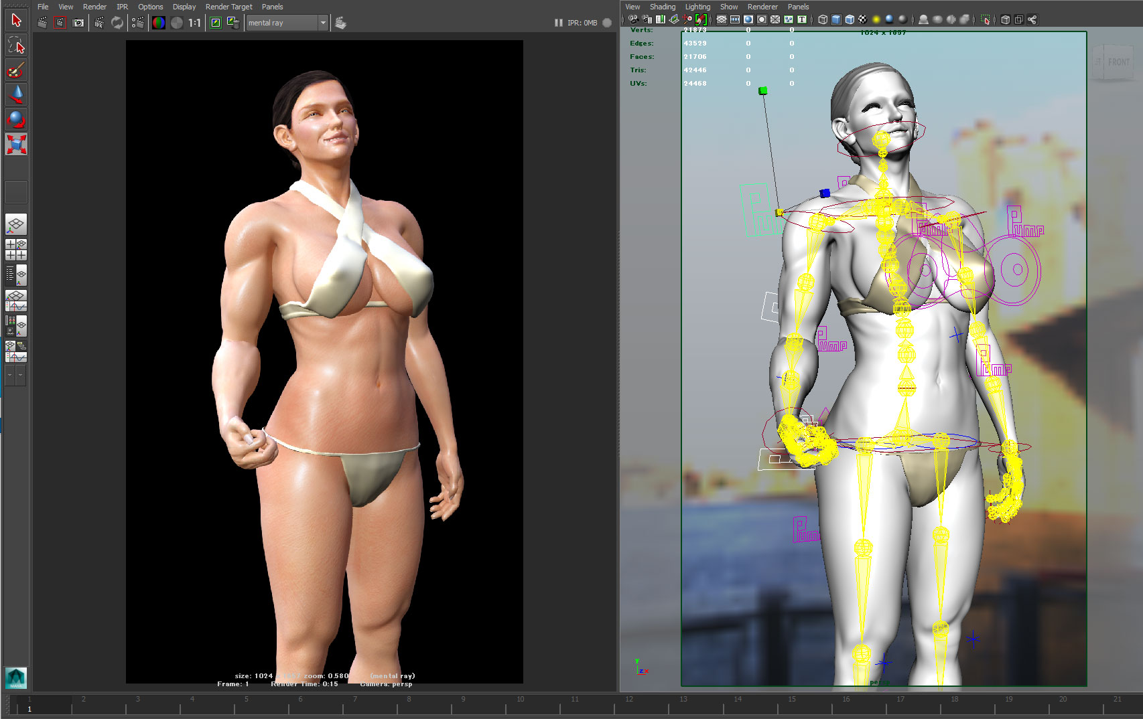Open IPR menu in Render View
Image resolution: width=1143 pixels, height=719 pixels.
122,7
